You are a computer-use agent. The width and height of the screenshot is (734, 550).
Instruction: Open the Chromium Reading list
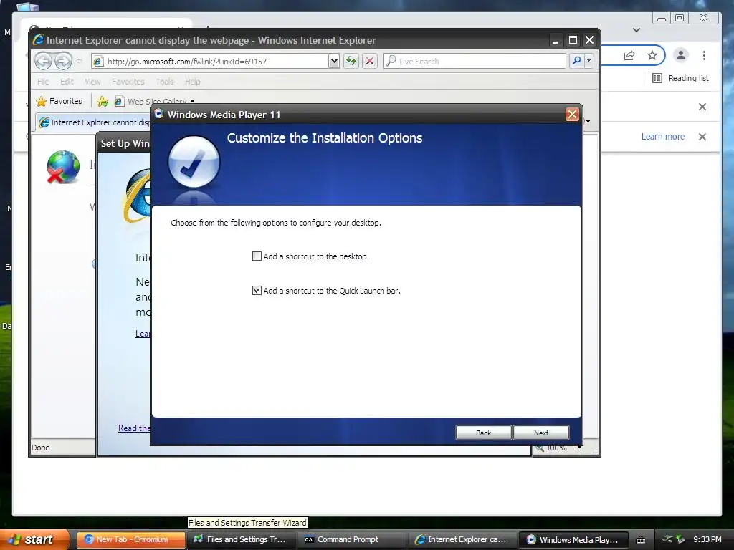pyautogui.click(x=680, y=78)
